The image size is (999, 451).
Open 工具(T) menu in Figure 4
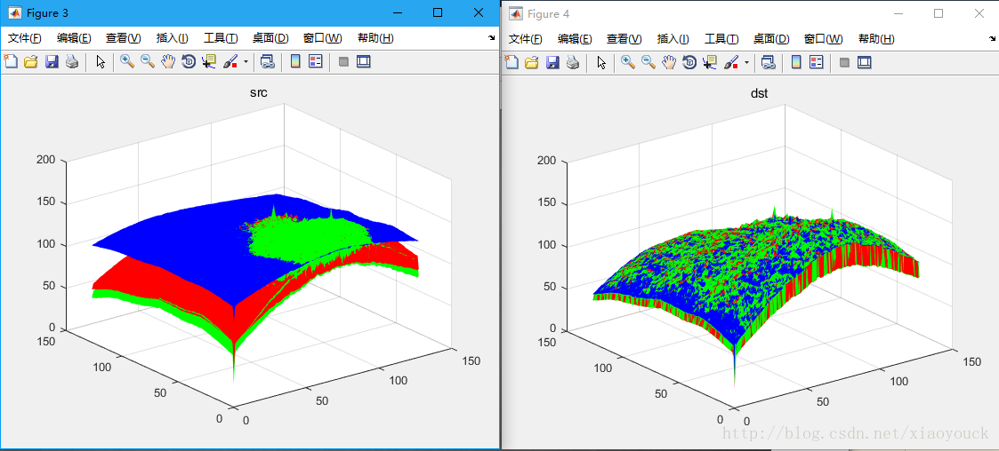721,39
